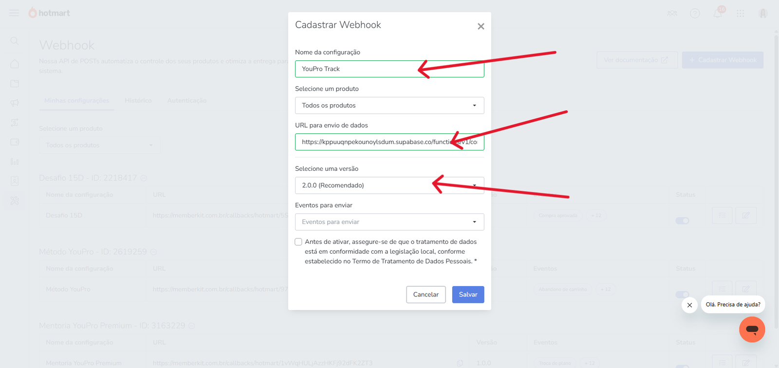Open the Ver documentação link
The image size is (779, 368).
(x=637, y=60)
